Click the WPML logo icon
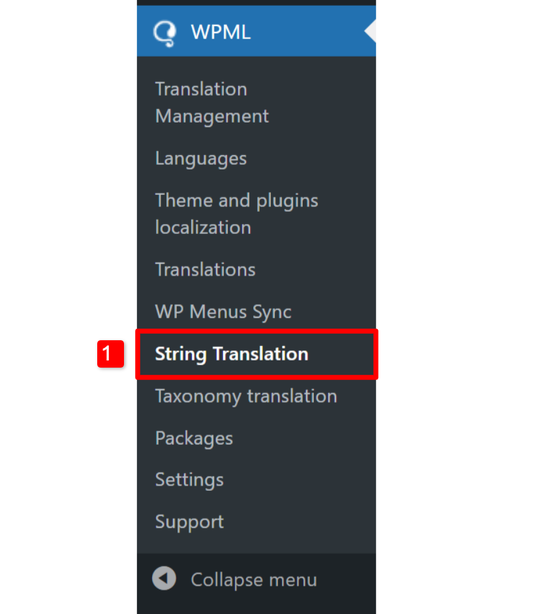 pyautogui.click(x=164, y=33)
